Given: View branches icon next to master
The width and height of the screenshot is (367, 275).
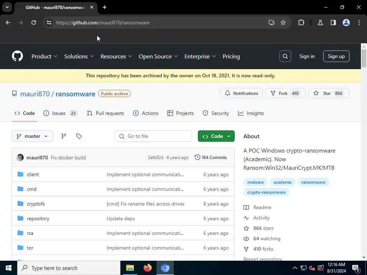Looking at the screenshot, I should click(64, 136).
